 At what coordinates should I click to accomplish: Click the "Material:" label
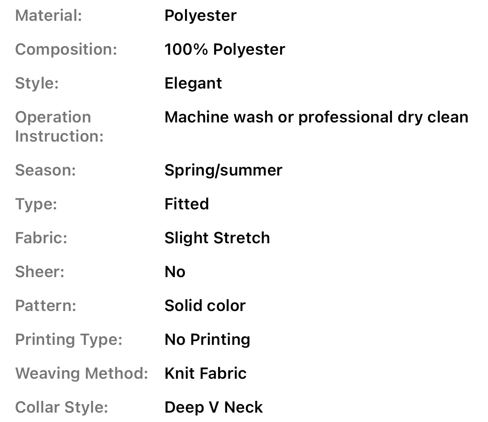[x=49, y=16]
